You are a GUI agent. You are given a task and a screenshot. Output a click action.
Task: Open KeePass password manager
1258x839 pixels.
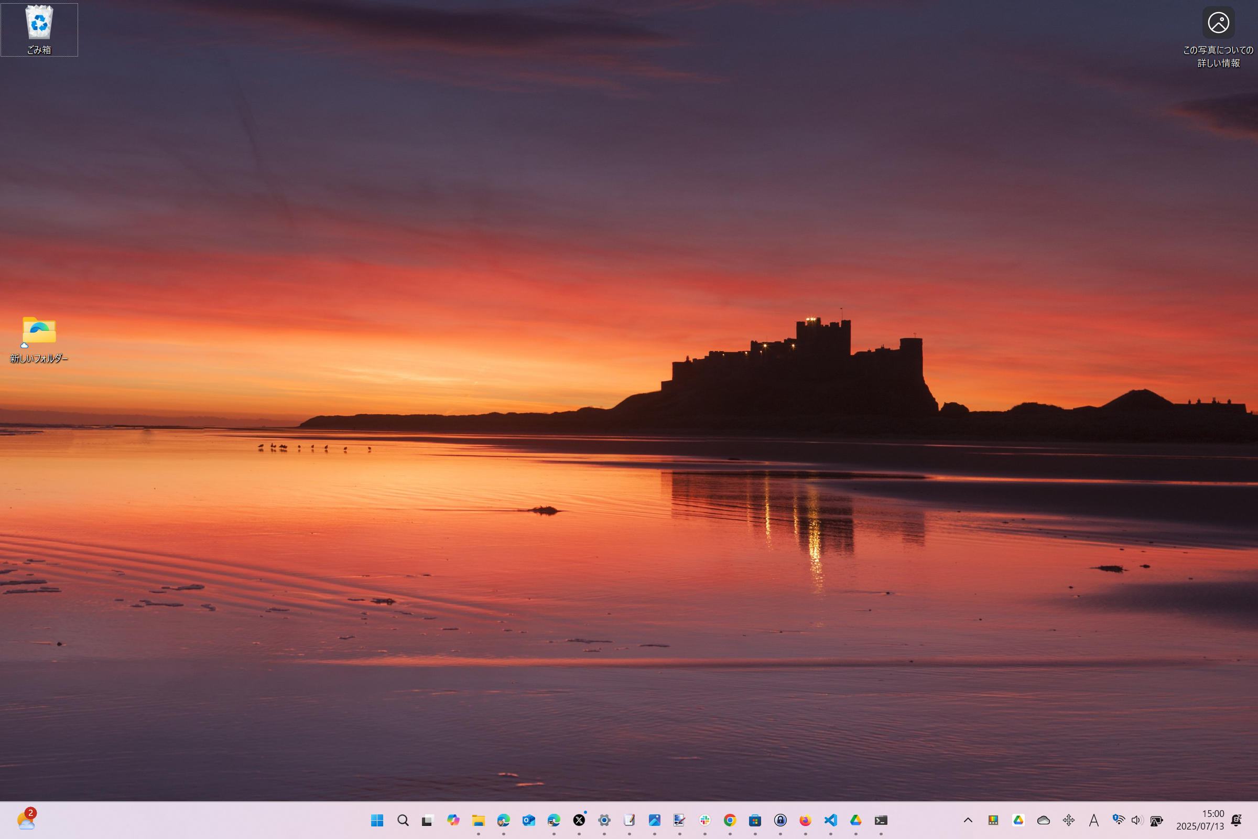pyautogui.click(x=782, y=820)
